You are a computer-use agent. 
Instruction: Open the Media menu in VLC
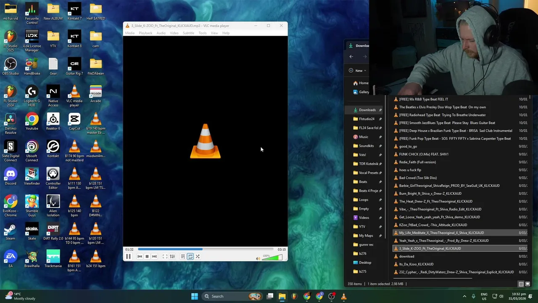click(x=129, y=33)
